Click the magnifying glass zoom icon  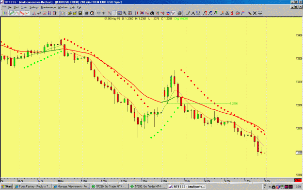tap(125, 13)
